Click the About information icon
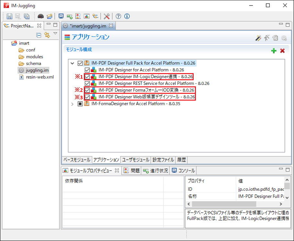The image size is (294, 241). pos(127,16)
